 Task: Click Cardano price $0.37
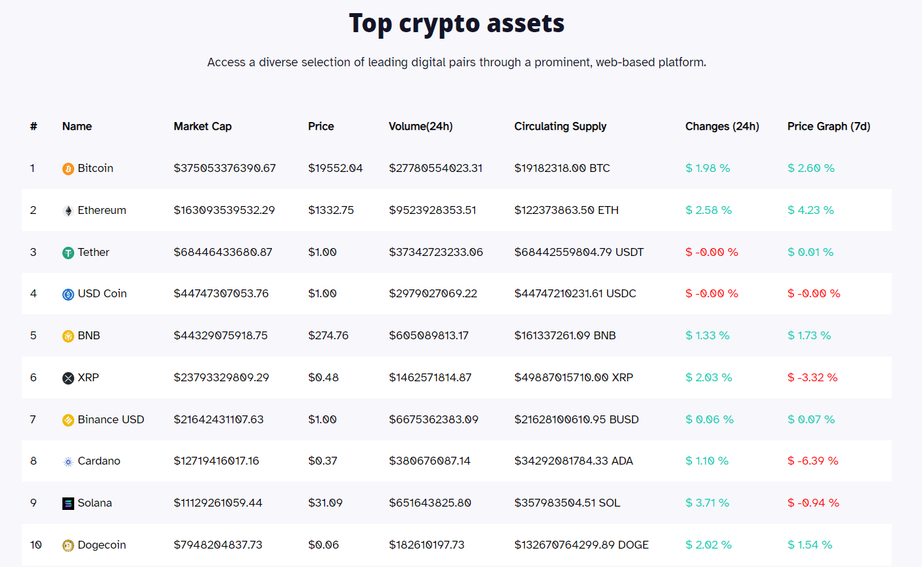(x=322, y=461)
